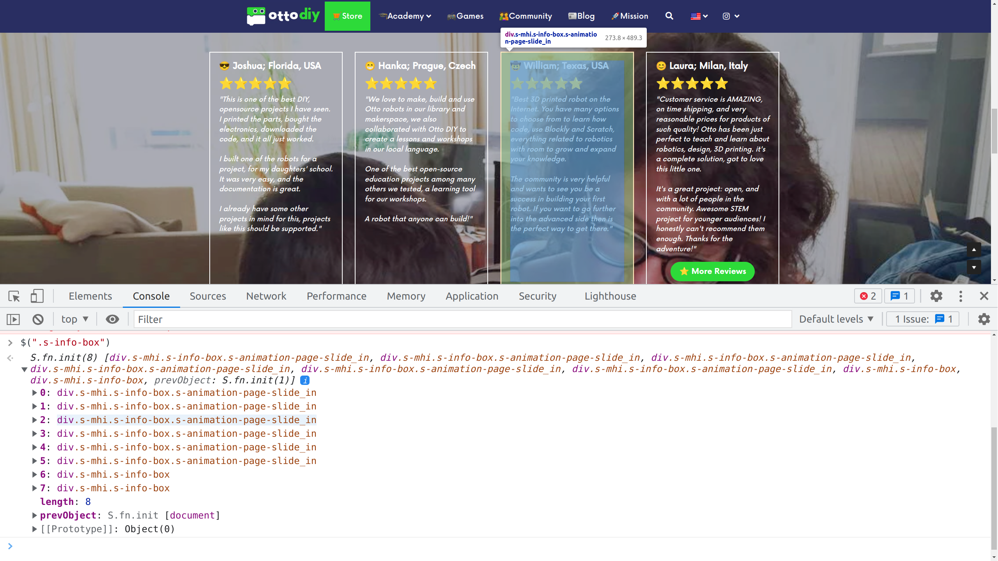998x561 pixels.
Task: Click the red errors count badge
Action: pyautogui.click(x=868, y=296)
